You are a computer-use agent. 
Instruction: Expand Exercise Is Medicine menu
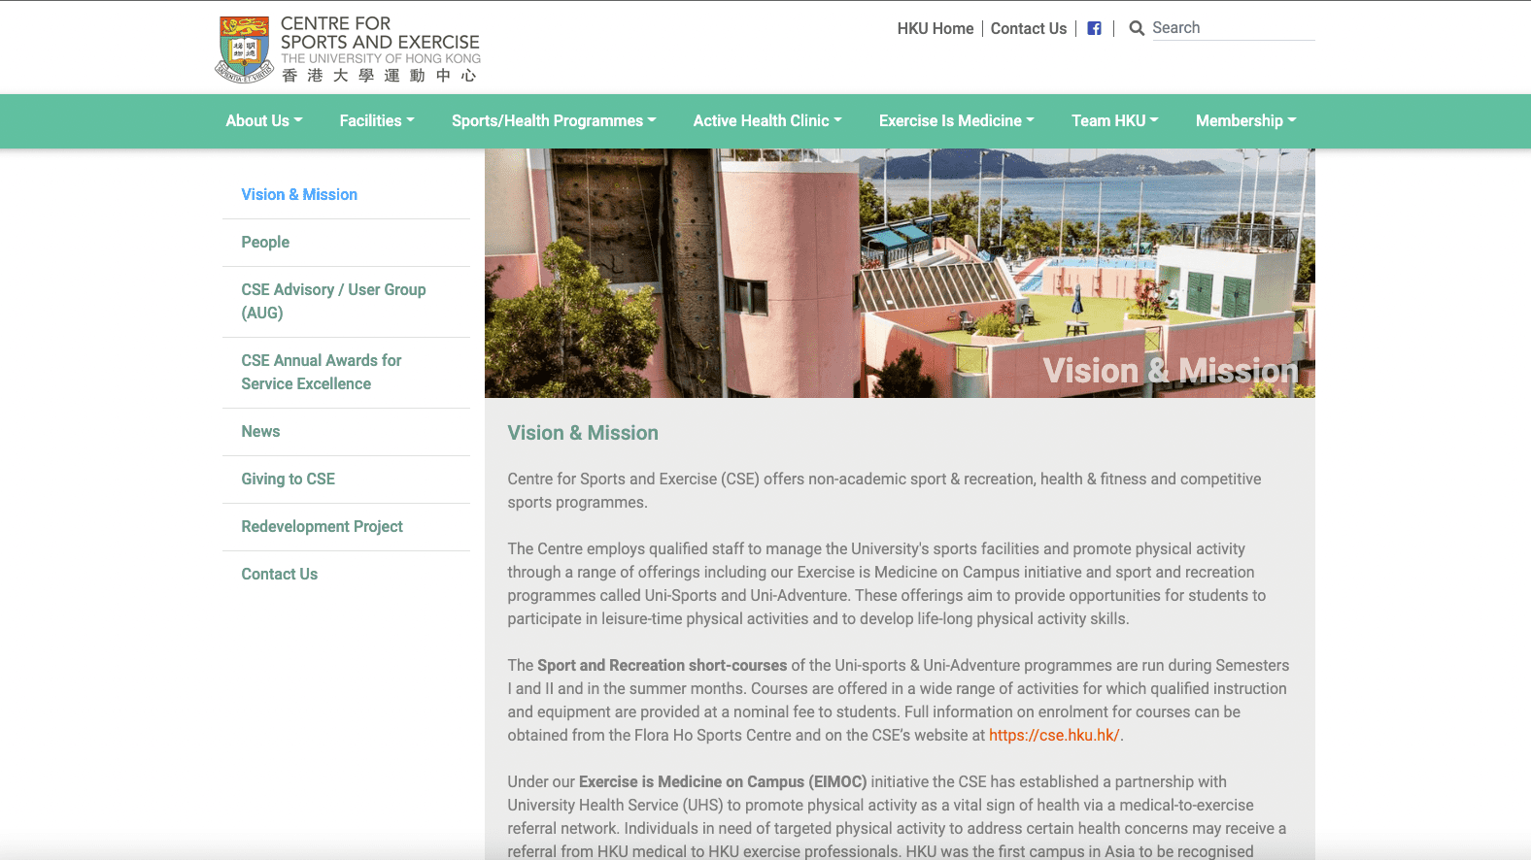pos(957,121)
